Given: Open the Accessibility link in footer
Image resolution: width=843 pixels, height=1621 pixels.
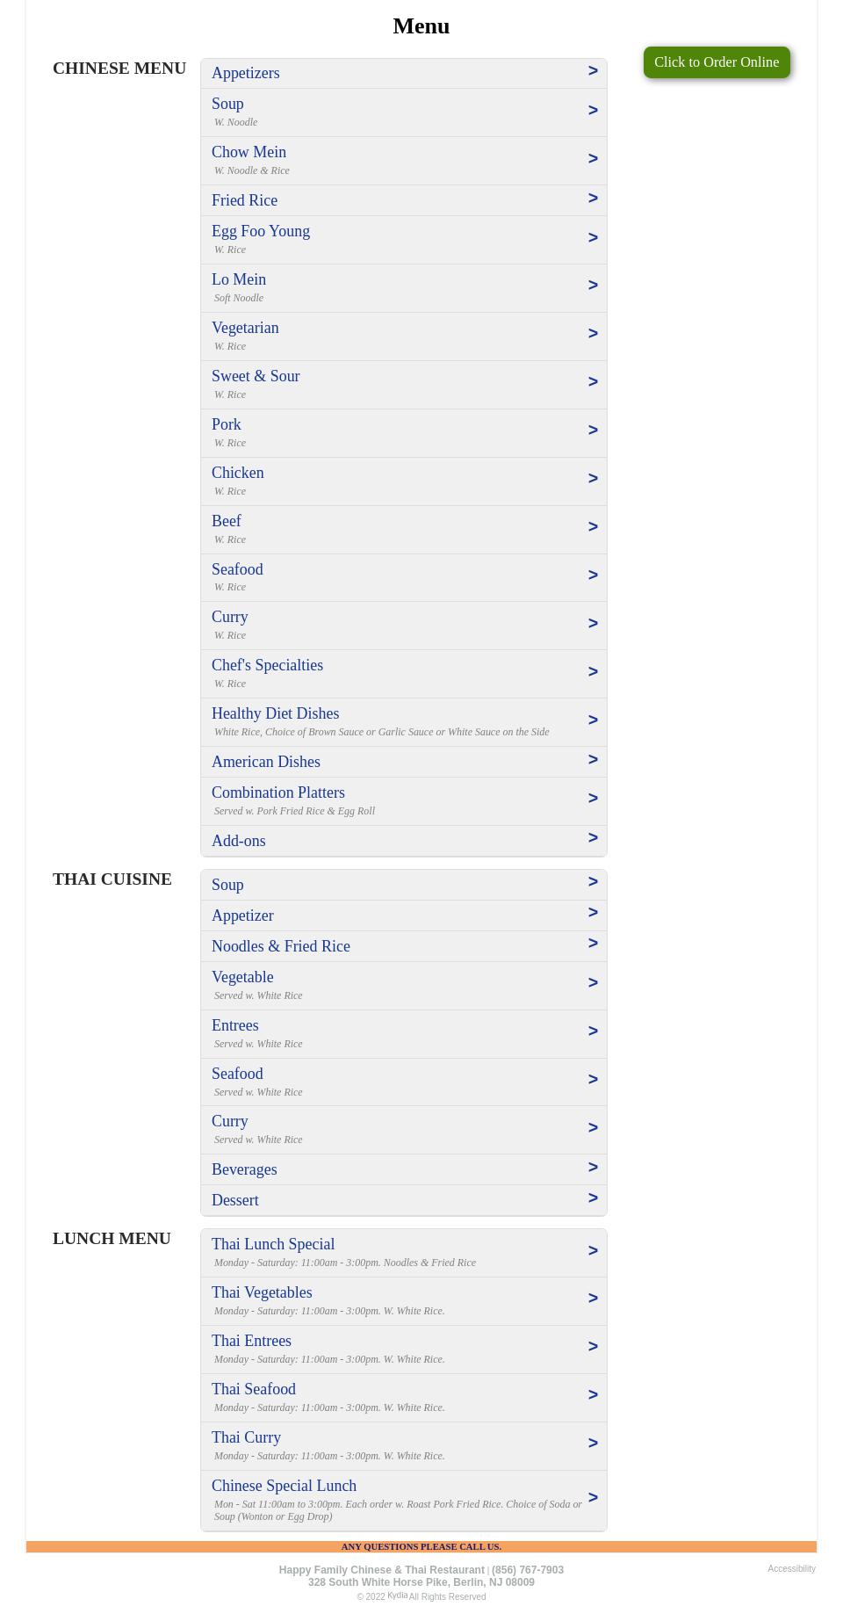Looking at the screenshot, I should coord(791,1568).
